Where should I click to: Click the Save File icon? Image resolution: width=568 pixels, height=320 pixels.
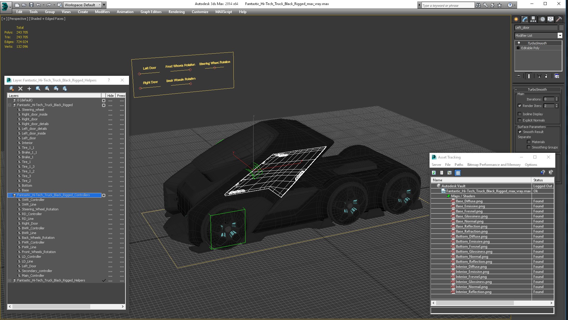coord(31,5)
